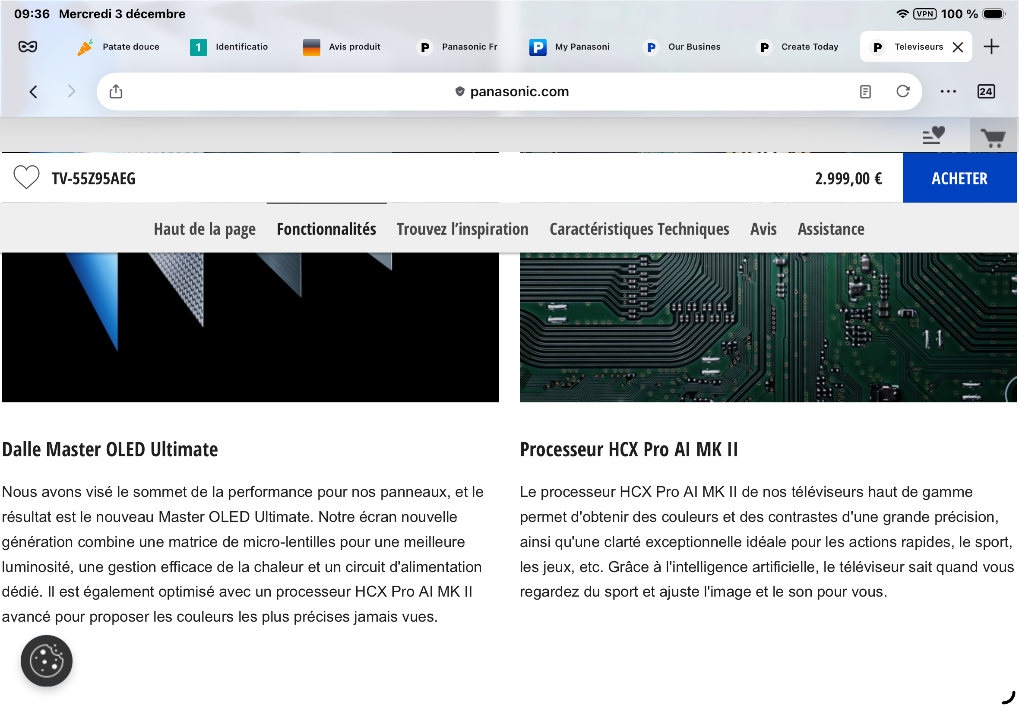Screen dimensions: 1019x708
Task: Open the wishlist heart-list icon
Action: [934, 135]
